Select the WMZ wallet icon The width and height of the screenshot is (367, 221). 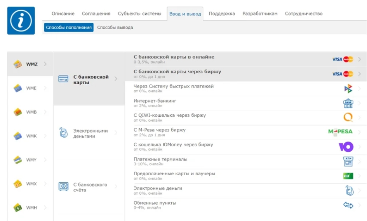tap(17, 64)
